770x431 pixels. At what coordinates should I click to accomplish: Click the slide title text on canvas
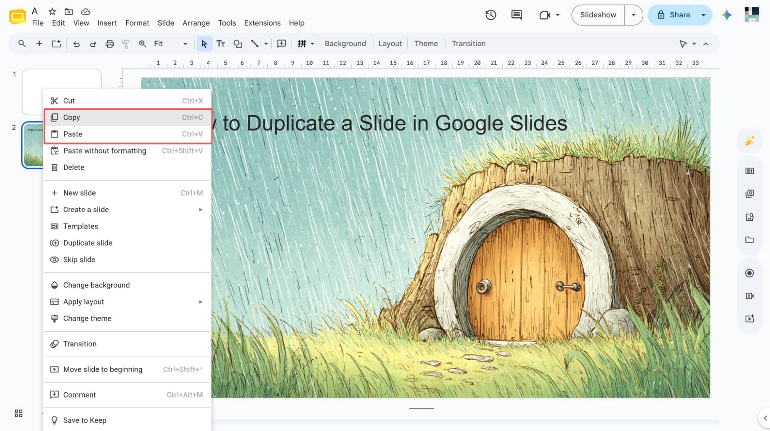[389, 123]
